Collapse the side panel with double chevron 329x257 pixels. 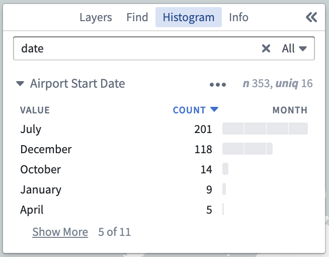[311, 17]
